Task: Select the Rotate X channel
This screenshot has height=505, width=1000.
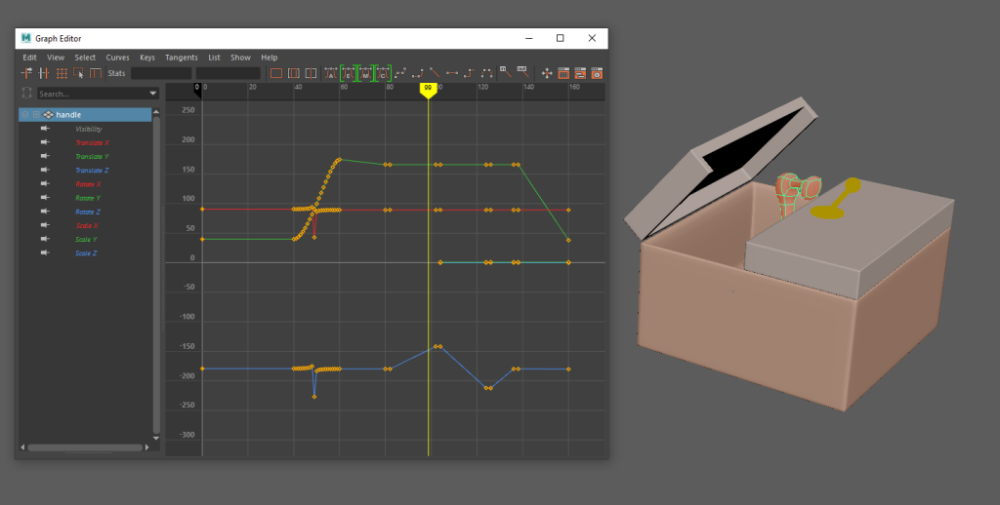Action: pyautogui.click(x=88, y=184)
